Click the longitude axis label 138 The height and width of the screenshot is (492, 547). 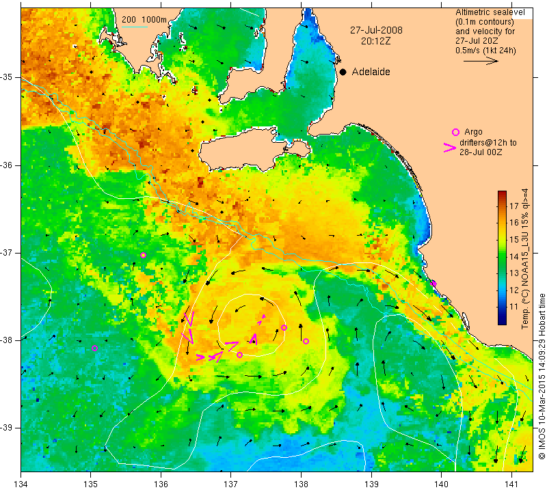click(x=301, y=484)
